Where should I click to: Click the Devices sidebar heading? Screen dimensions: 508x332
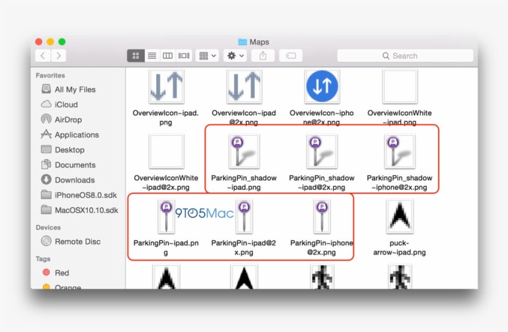48,227
